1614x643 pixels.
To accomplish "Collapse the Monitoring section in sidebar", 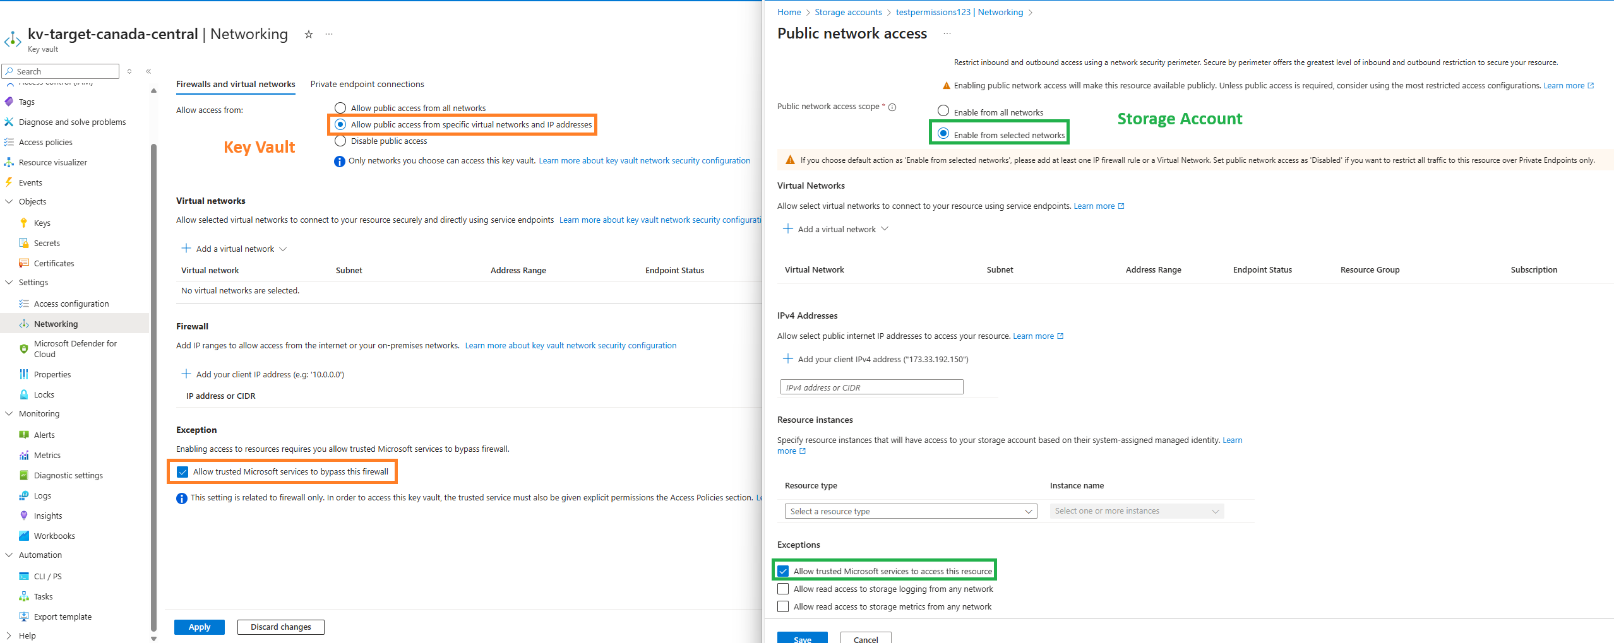I will pyautogui.click(x=9, y=413).
